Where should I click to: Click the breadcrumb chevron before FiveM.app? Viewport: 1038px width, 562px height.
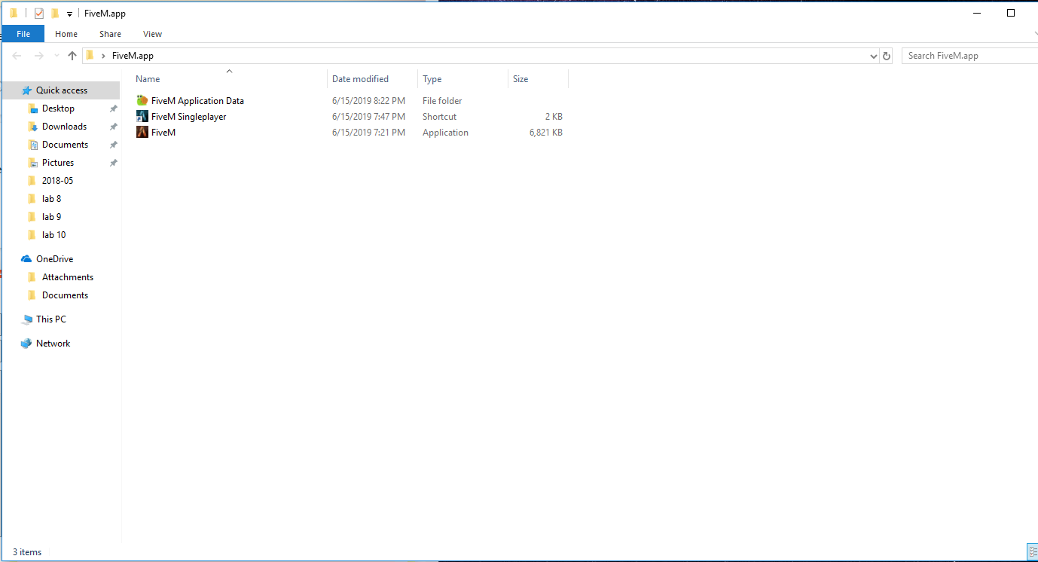[x=102, y=56]
